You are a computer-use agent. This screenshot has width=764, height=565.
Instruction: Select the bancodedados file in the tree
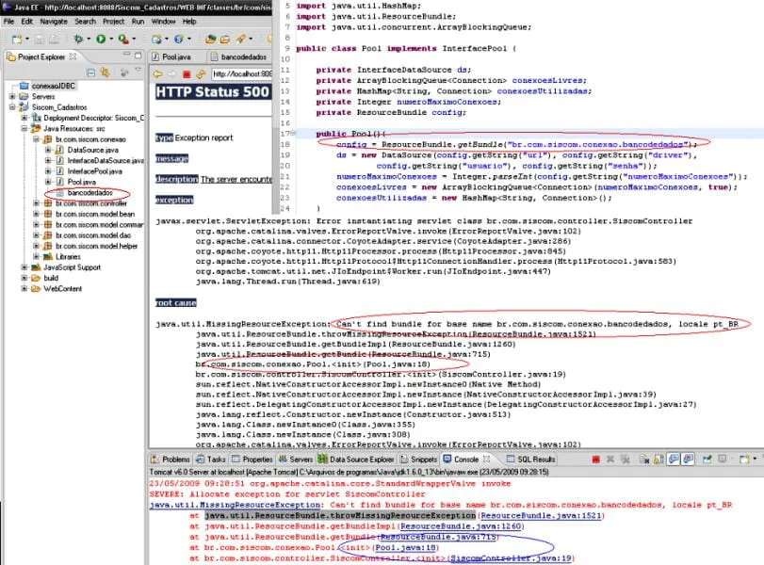[89, 193]
